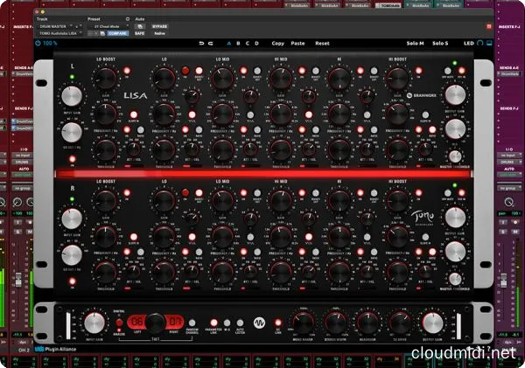Image resolution: width=525 pixels, height=368 pixels.
Task: Click the undo arrow icon
Action: [x=201, y=42]
